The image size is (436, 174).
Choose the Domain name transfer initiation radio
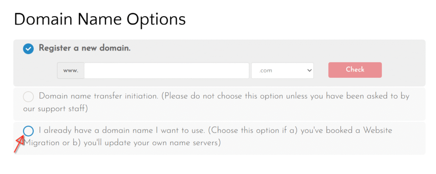28,97
